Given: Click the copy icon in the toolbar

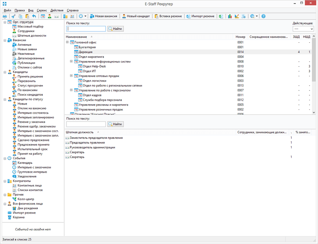Looking at the screenshot, I should [20, 16].
